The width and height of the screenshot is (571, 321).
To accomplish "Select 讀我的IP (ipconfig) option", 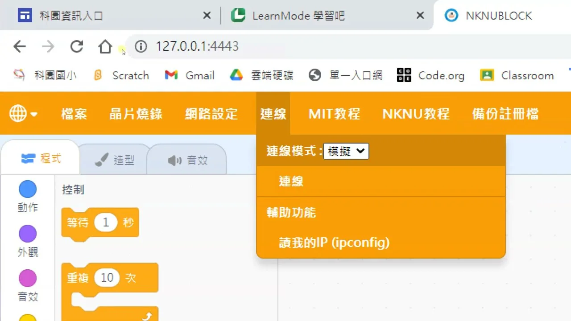I will click(x=381, y=243).
